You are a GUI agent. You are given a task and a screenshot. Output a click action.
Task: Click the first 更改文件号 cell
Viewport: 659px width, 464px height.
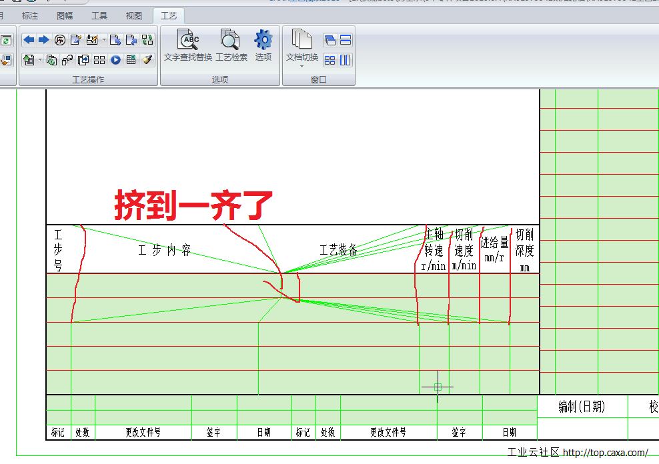(x=143, y=432)
